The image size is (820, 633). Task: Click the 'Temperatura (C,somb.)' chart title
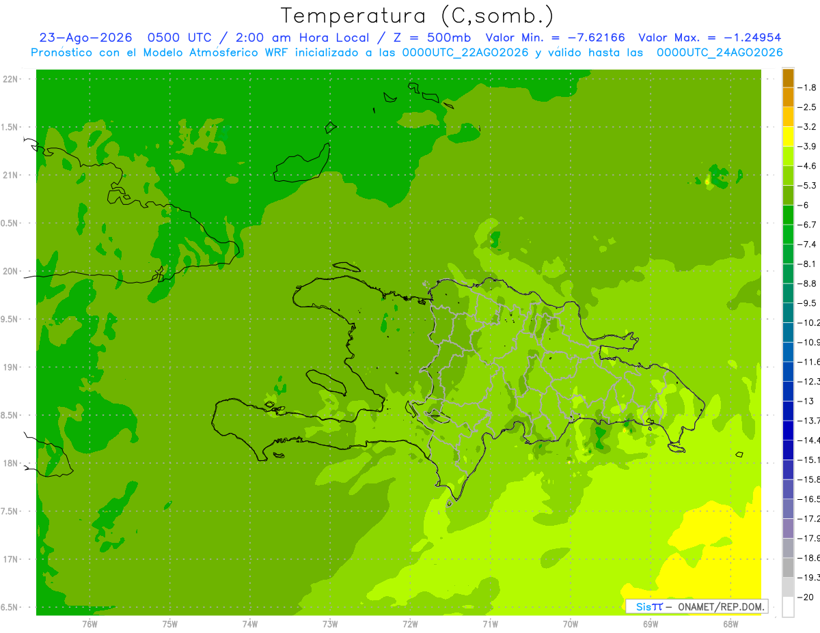pos(418,16)
